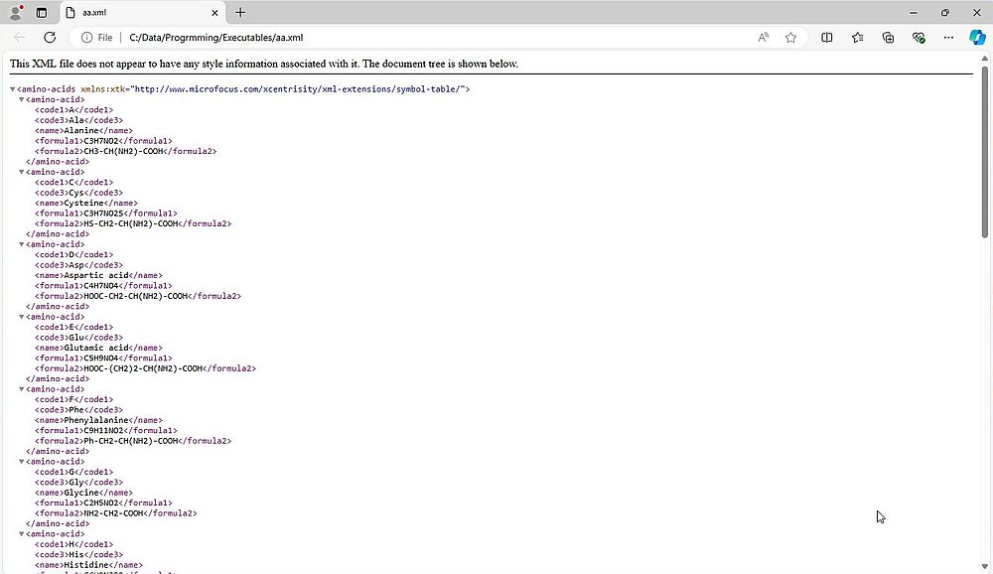Click formula Ph-CH2-CH(NH2)-COOH text
993x574 pixels.
[130, 441]
